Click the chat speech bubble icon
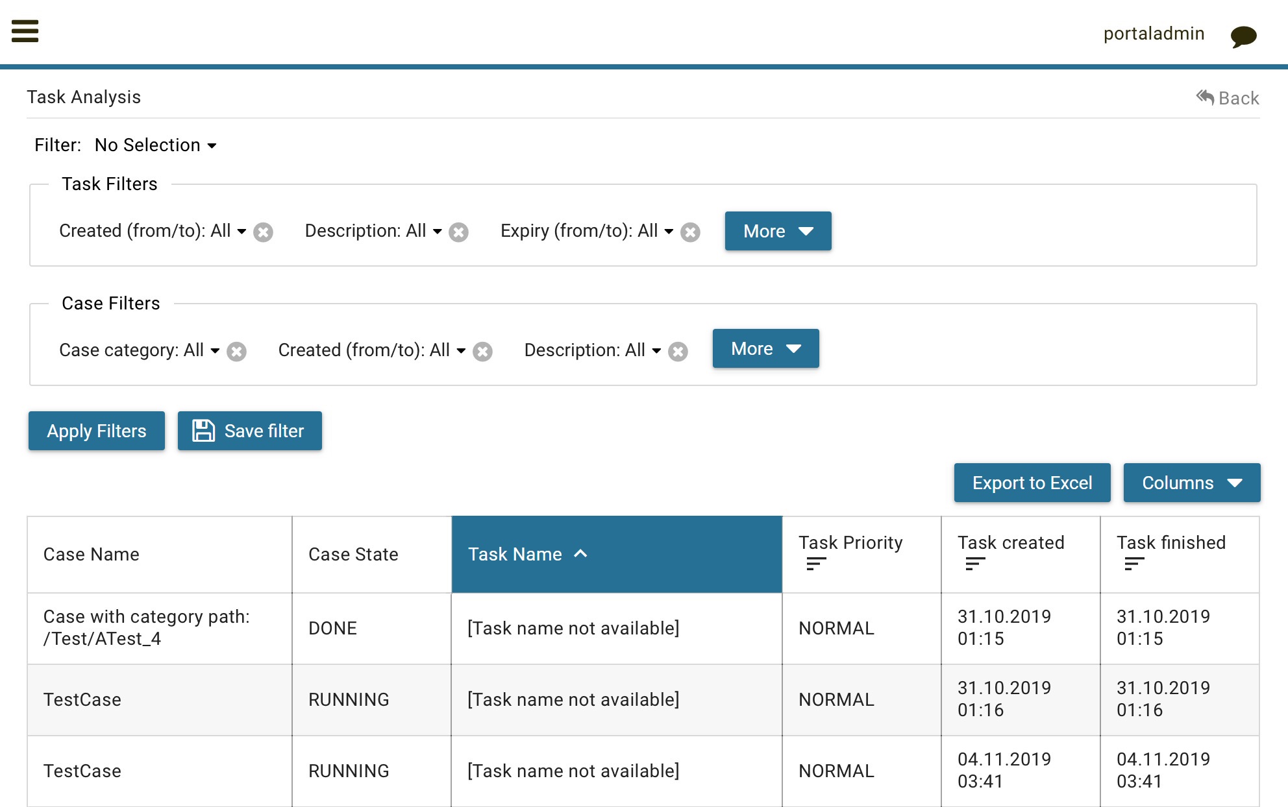1288x807 pixels. tap(1243, 36)
